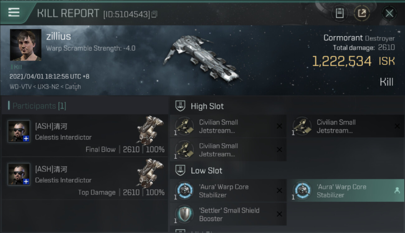This screenshot has height=233, width=405.
Task: Share the kill report externally
Action: click(362, 13)
